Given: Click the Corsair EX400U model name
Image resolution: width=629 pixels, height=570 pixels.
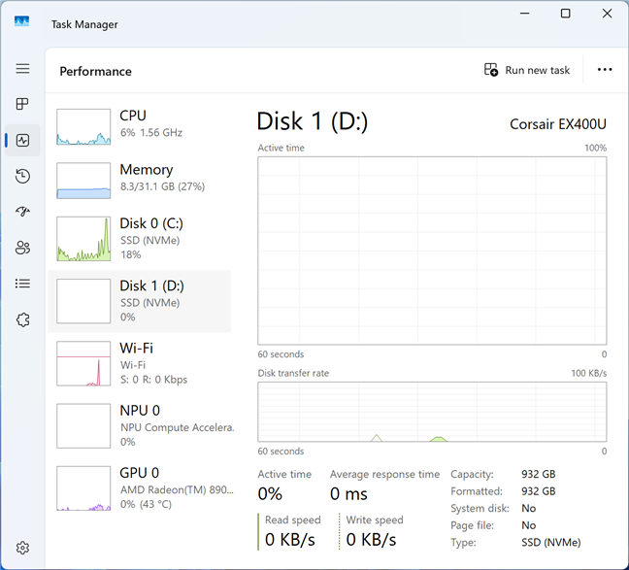Looking at the screenshot, I should pyautogui.click(x=558, y=124).
